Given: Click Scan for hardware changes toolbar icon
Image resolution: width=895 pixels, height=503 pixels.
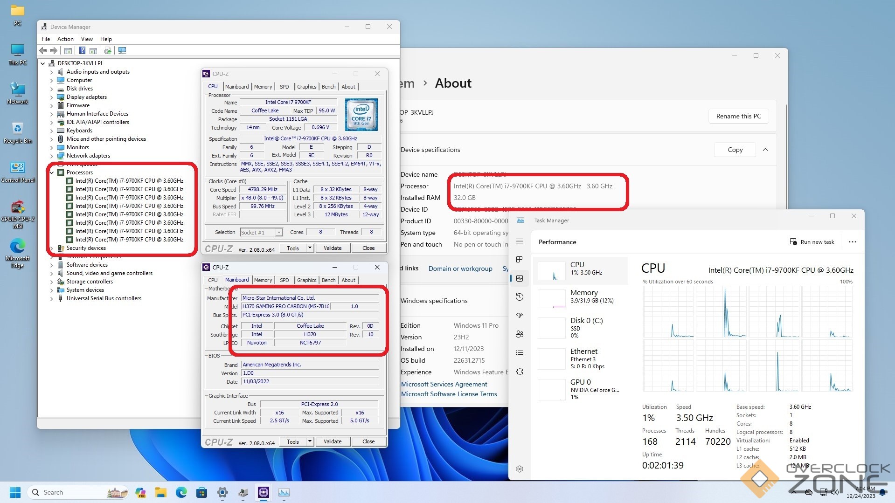Looking at the screenshot, I should point(122,50).
